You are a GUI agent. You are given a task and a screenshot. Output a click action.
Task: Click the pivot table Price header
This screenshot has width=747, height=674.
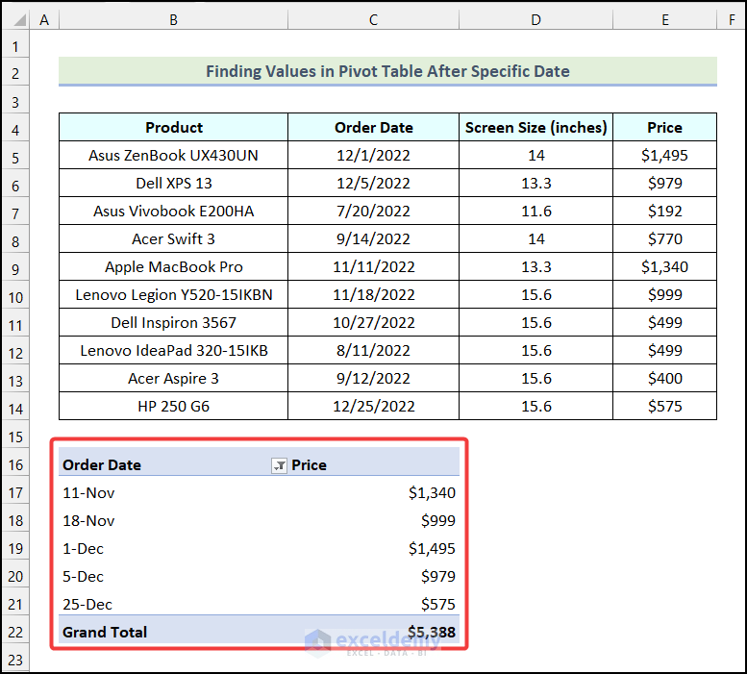click(x=310, y=465)
